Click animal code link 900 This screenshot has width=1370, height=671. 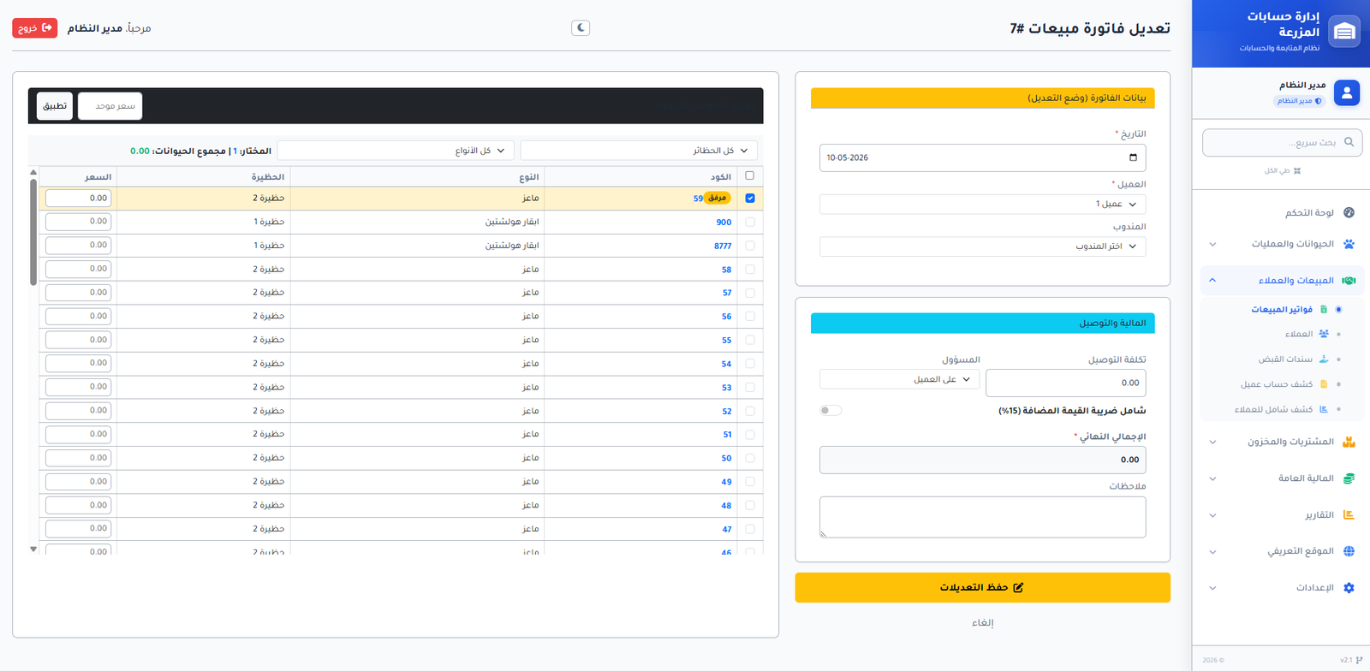point(724,223)
